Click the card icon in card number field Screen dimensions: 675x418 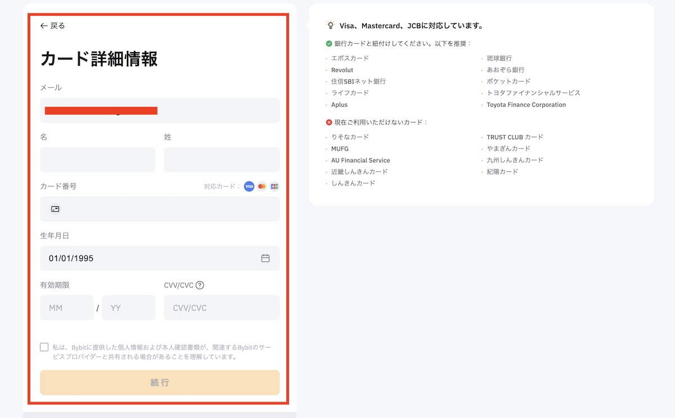pos(55,209)
